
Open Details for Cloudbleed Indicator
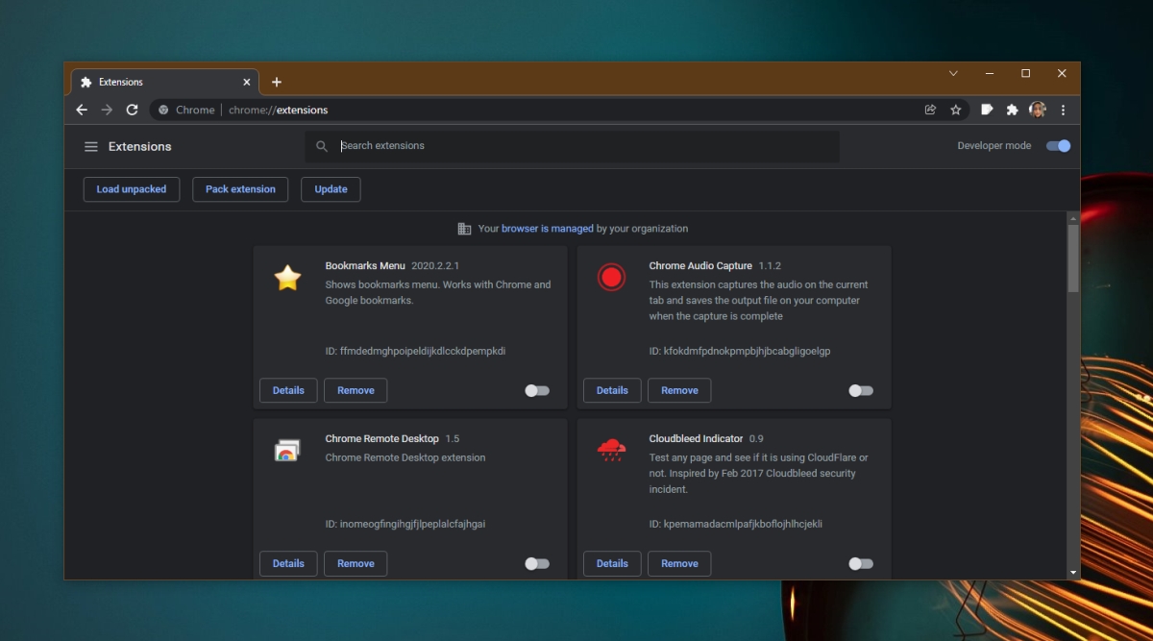612,563
